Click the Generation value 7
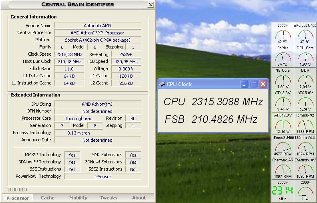The width and height of the screenshot is (317, 203). (62, 126)
